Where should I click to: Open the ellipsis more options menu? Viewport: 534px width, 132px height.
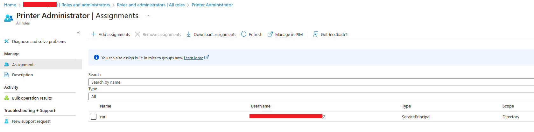pyautogui.click(x=149, y=16)
